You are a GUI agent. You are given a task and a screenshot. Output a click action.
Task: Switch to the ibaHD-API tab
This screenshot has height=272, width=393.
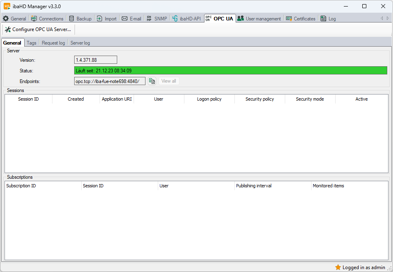[x=187, y=18]
